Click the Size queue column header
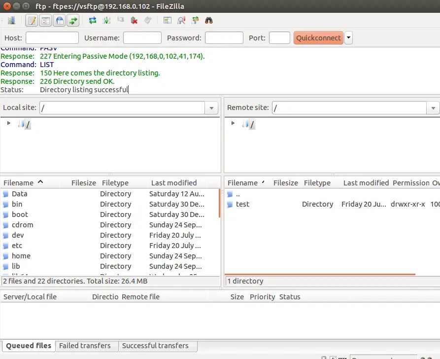Screen dimensions: 440x359 click(237, 297)
